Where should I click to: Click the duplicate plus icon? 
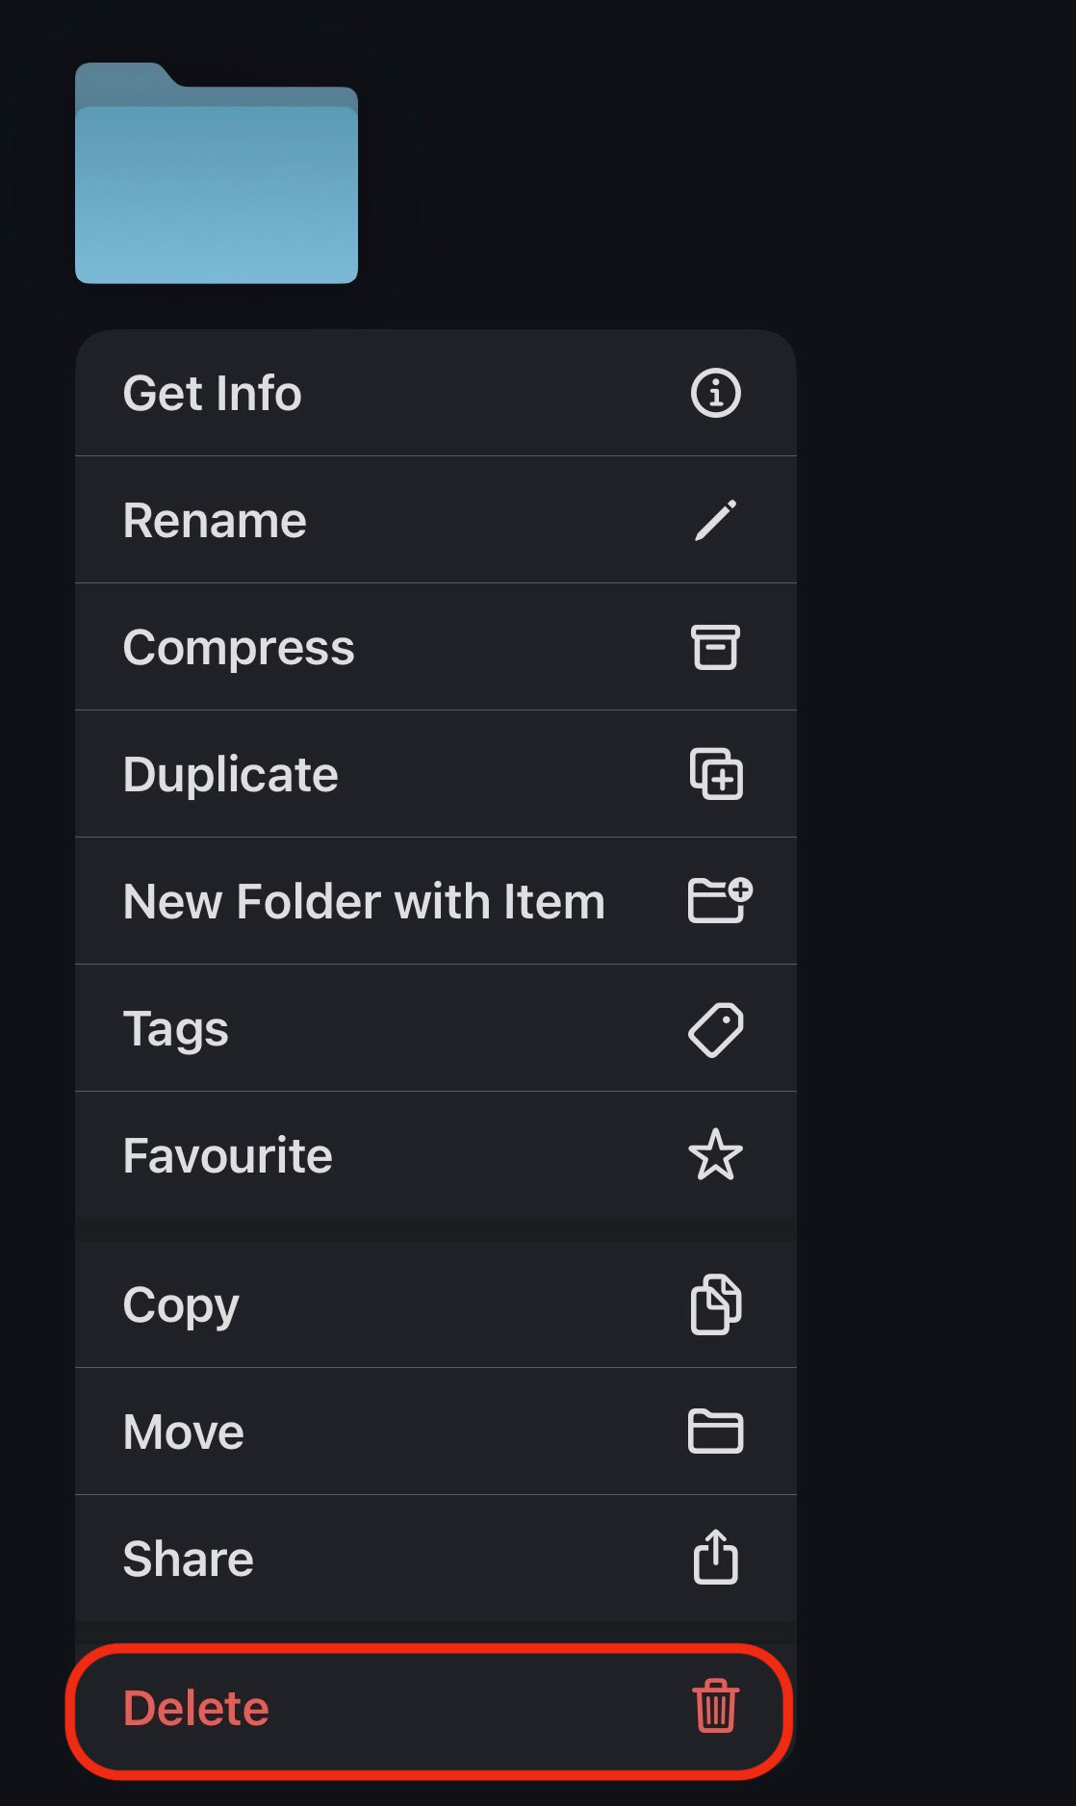(x=716, y=774)
